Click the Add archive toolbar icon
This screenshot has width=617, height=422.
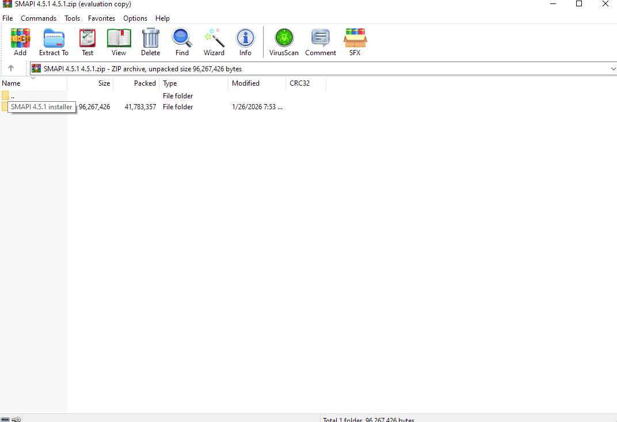20,43
